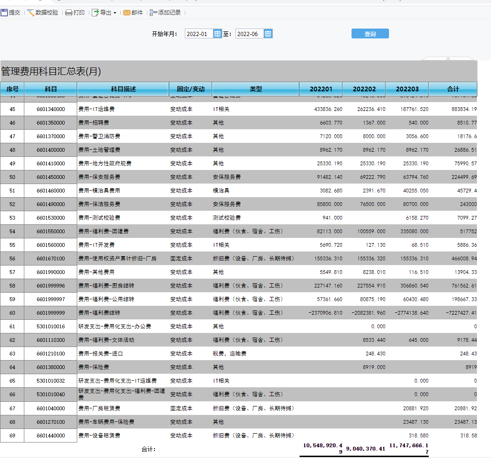This screenshot has width=491, height=458.
Task: Select account code cell 6601340000
Action: 51,109
